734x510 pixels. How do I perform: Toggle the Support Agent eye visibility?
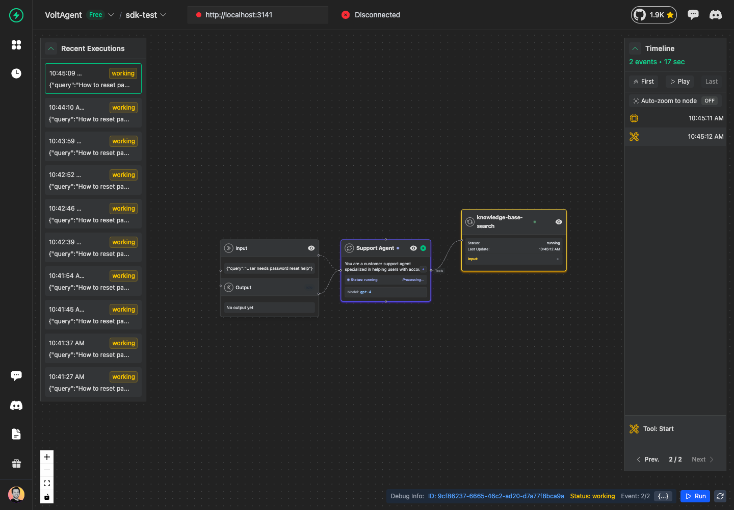coord(413,248)
